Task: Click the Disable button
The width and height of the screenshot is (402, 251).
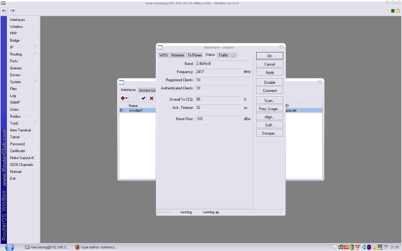Action: click(x=269, y=82)
